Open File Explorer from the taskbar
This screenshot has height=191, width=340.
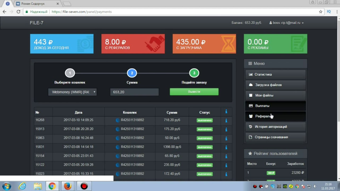coord(37,186)
